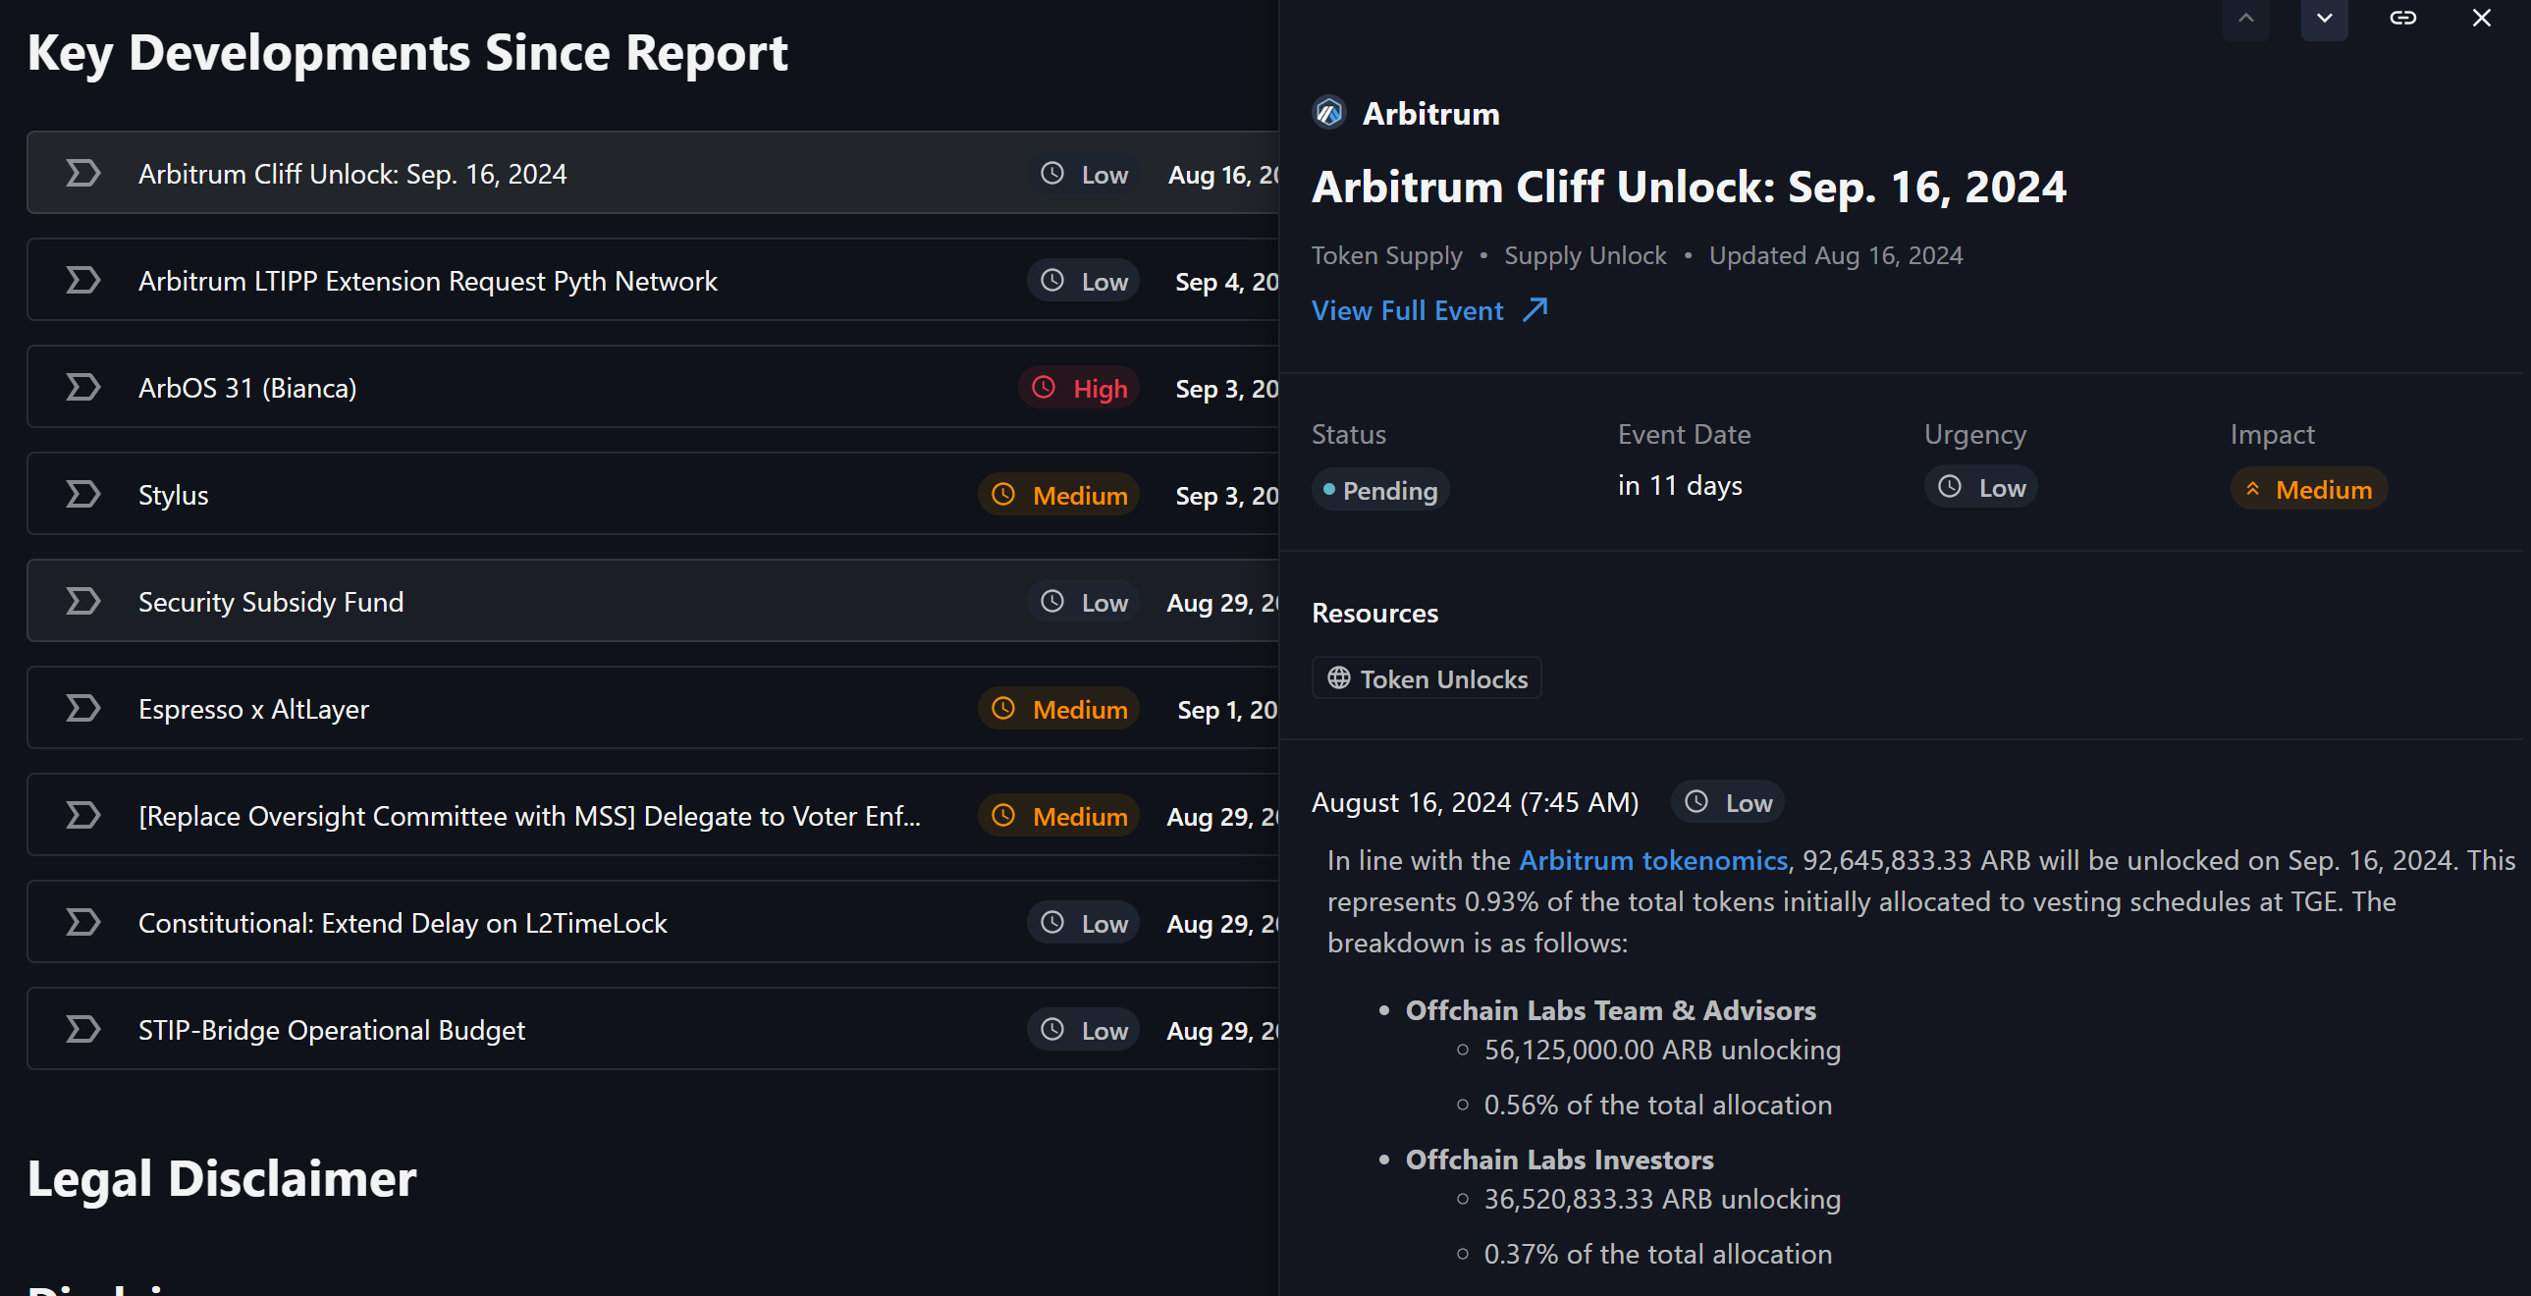
Task: Close the event detail panel
Action: pyautogui.click(x=2481, y=18)
